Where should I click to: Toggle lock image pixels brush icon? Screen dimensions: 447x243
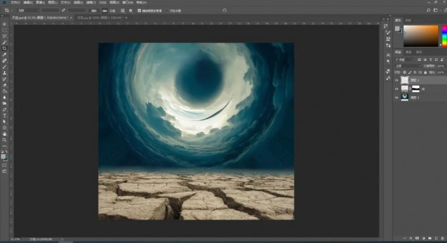[410, 72]
